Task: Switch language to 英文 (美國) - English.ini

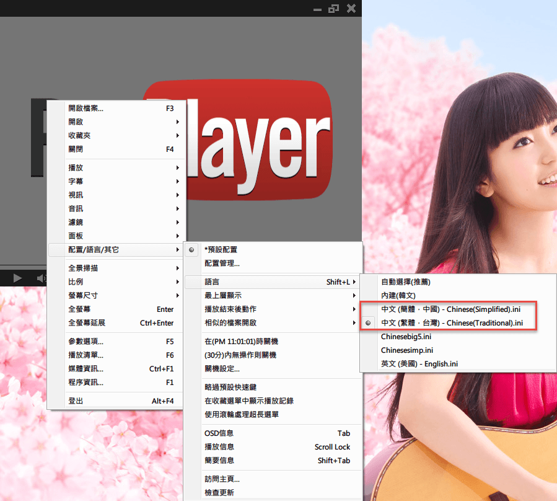Action: (x=419, y=363)
